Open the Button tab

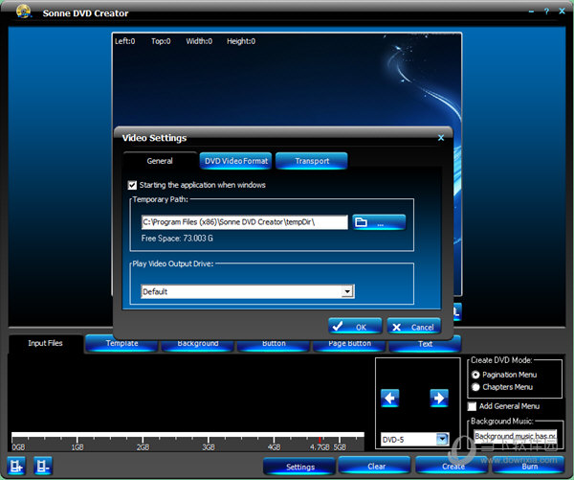(274, 344)
